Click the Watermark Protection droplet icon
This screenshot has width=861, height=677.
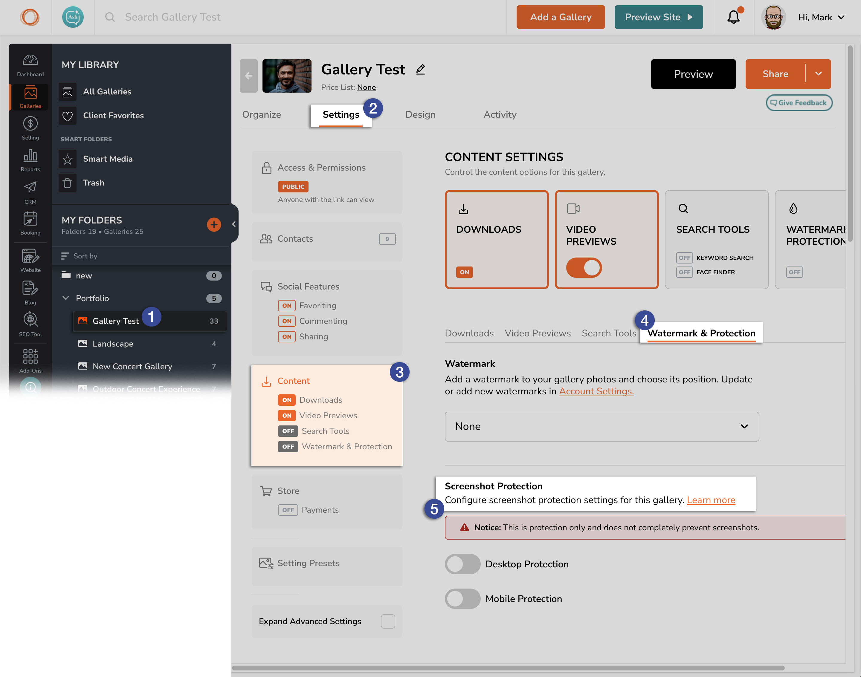793,209
